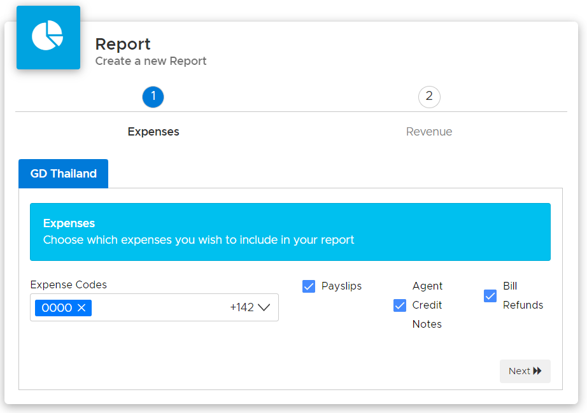Screen dimensions: 587x413
Task: Click the Expenses step label
Action: 153,132
